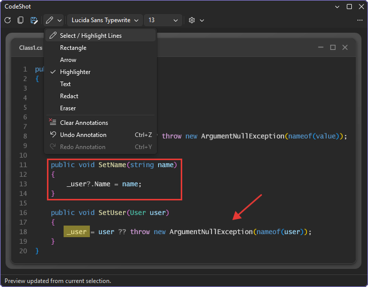Click Clear Annotations in the menu
The width and height of the screenshot is (368, 287).
point(100,123)
